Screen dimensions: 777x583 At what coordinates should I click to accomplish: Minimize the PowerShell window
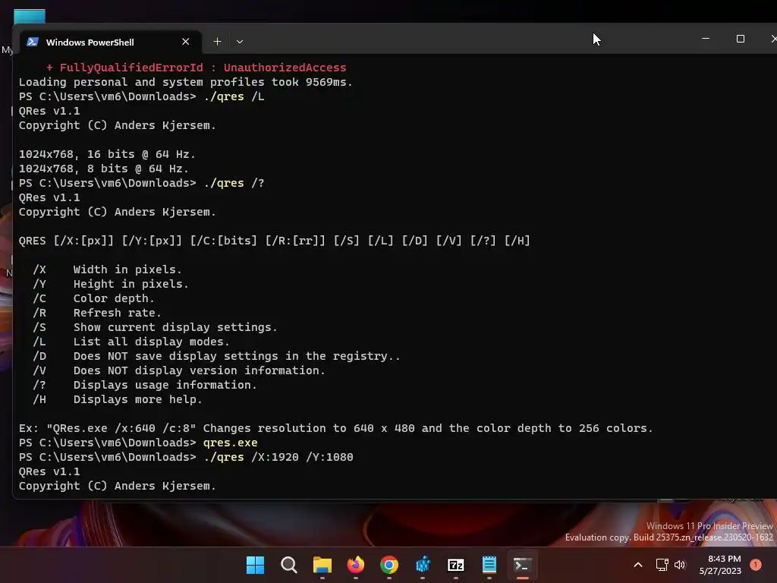706,39
